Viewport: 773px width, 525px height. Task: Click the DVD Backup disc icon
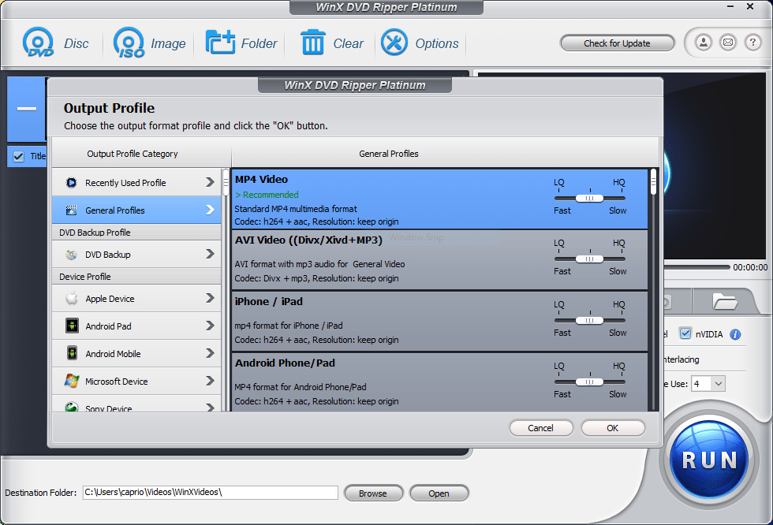point(72,255)
